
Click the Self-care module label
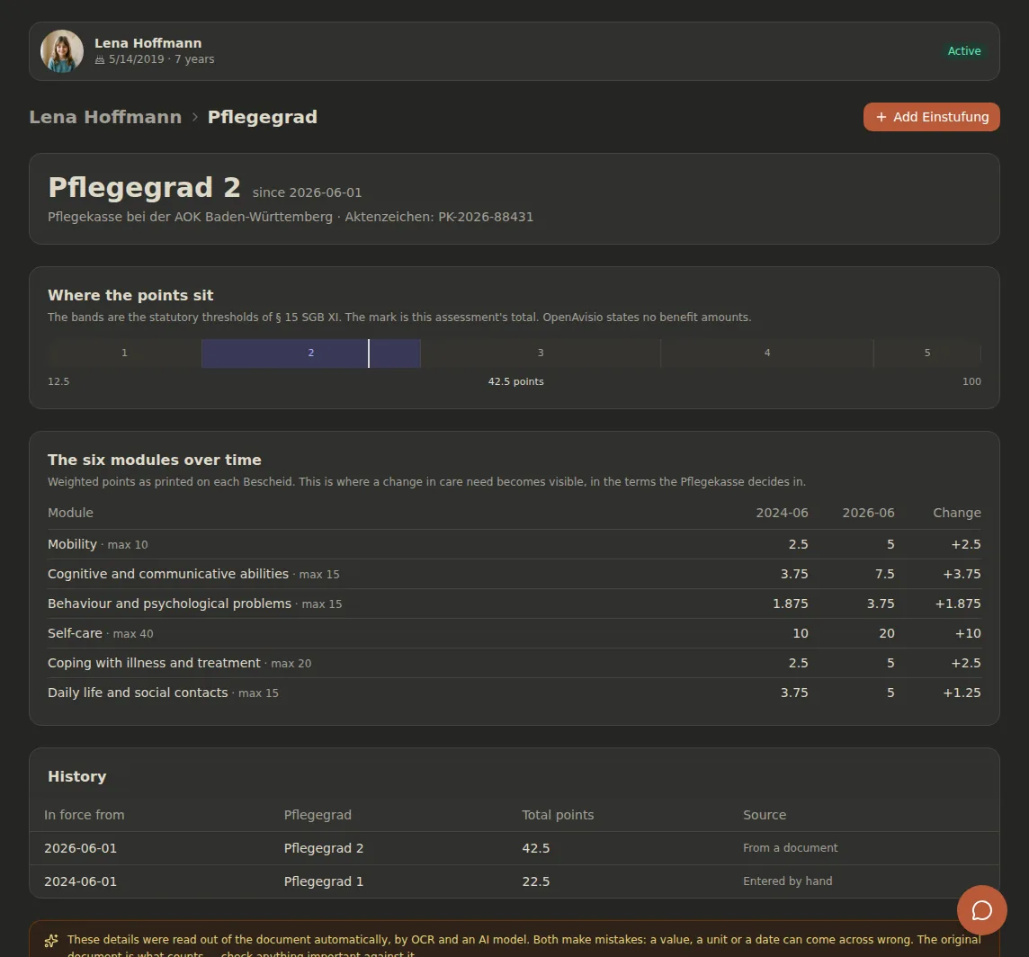pos(75,632)
